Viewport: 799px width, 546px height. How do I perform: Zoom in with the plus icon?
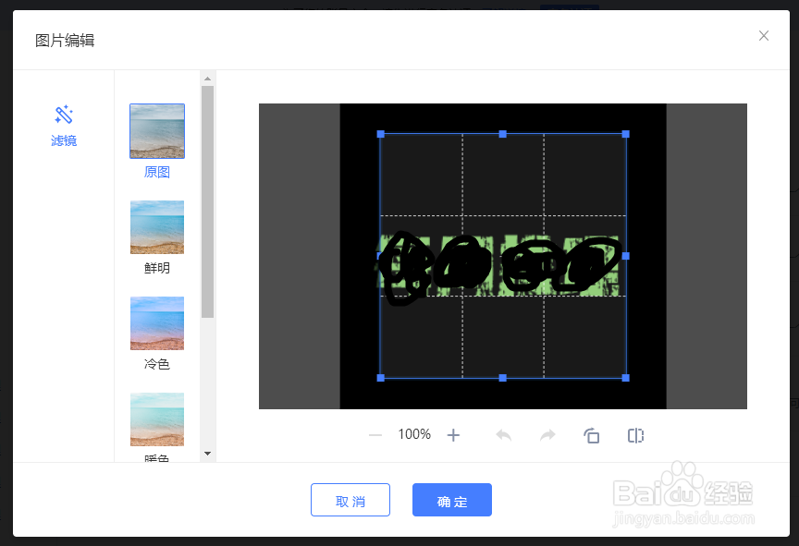pyautogui.click(x=453, y=435)
